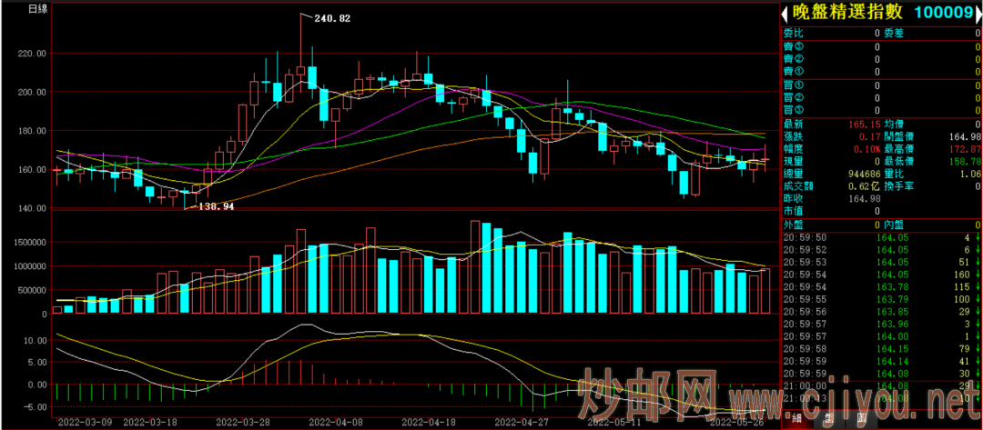Click the 138.94 low price marker
Image resolution: width=983 pixels, height=430 pixels.
tap(216, 206)
